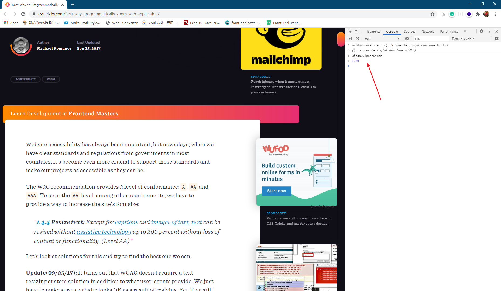Viewport: 501px width, 291px height.
Task: Open the Extensions puzzle piece menu
Action: 478,14
